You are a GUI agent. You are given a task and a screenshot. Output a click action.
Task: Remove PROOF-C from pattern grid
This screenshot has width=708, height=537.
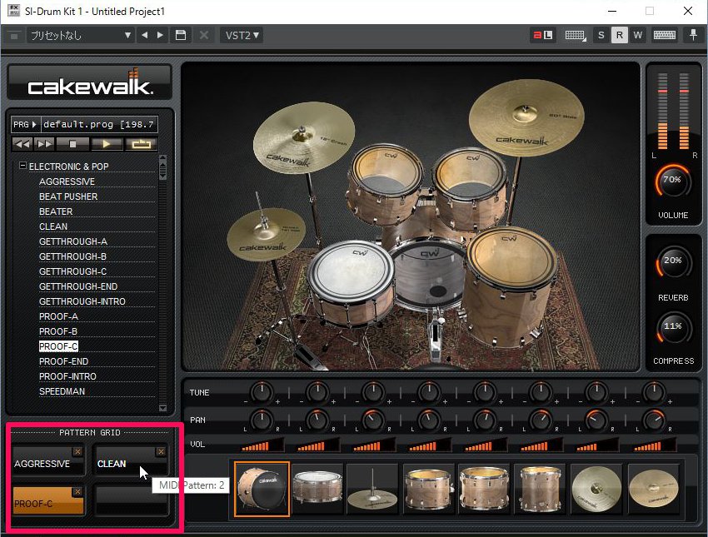point(77,491)
